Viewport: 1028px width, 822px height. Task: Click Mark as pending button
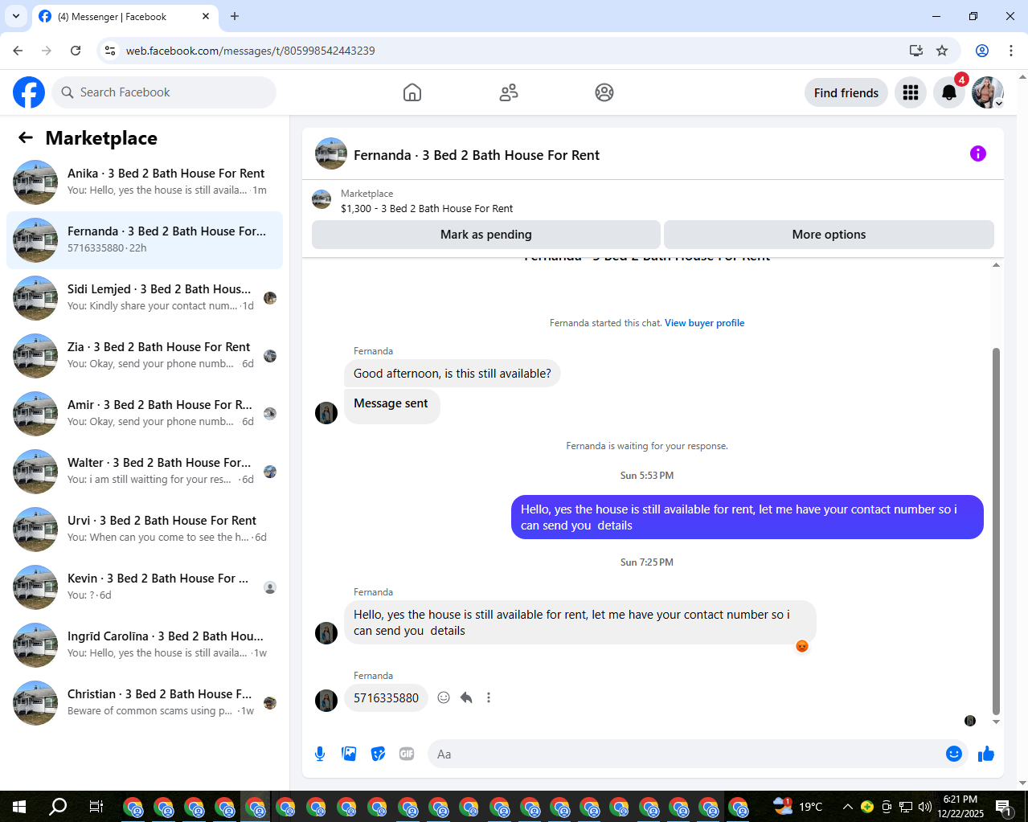tap(486, 235)
